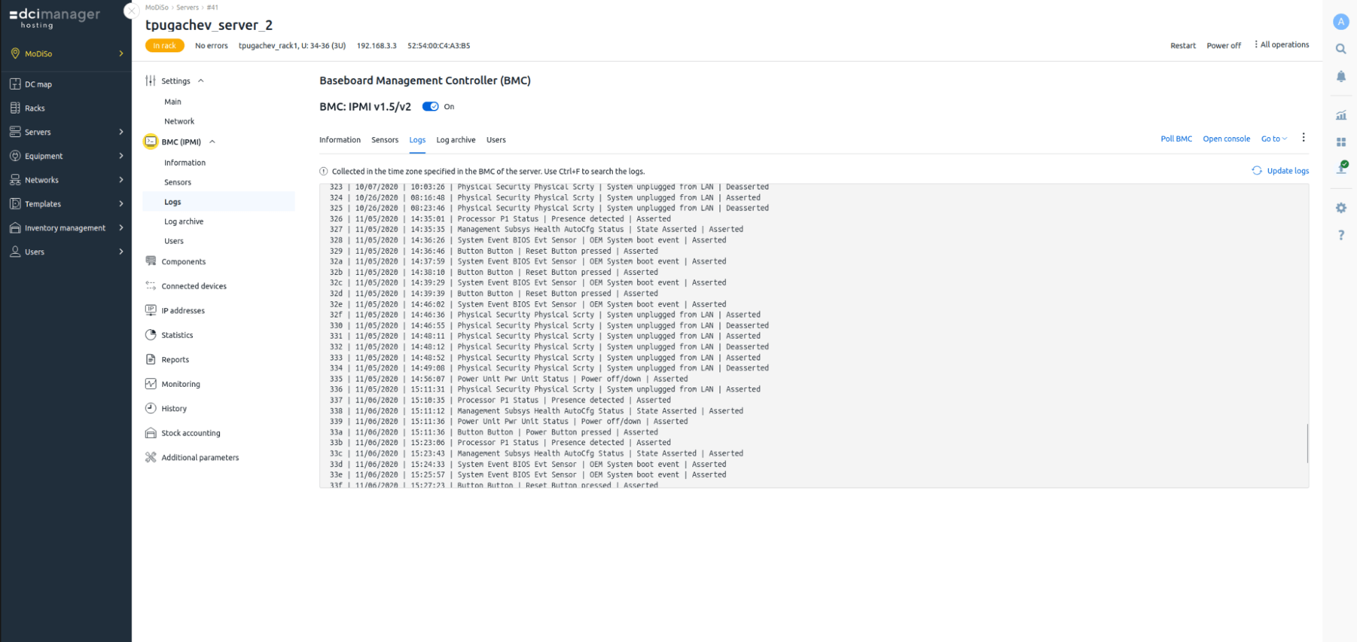Click the Power off button

pos(1223,45)
